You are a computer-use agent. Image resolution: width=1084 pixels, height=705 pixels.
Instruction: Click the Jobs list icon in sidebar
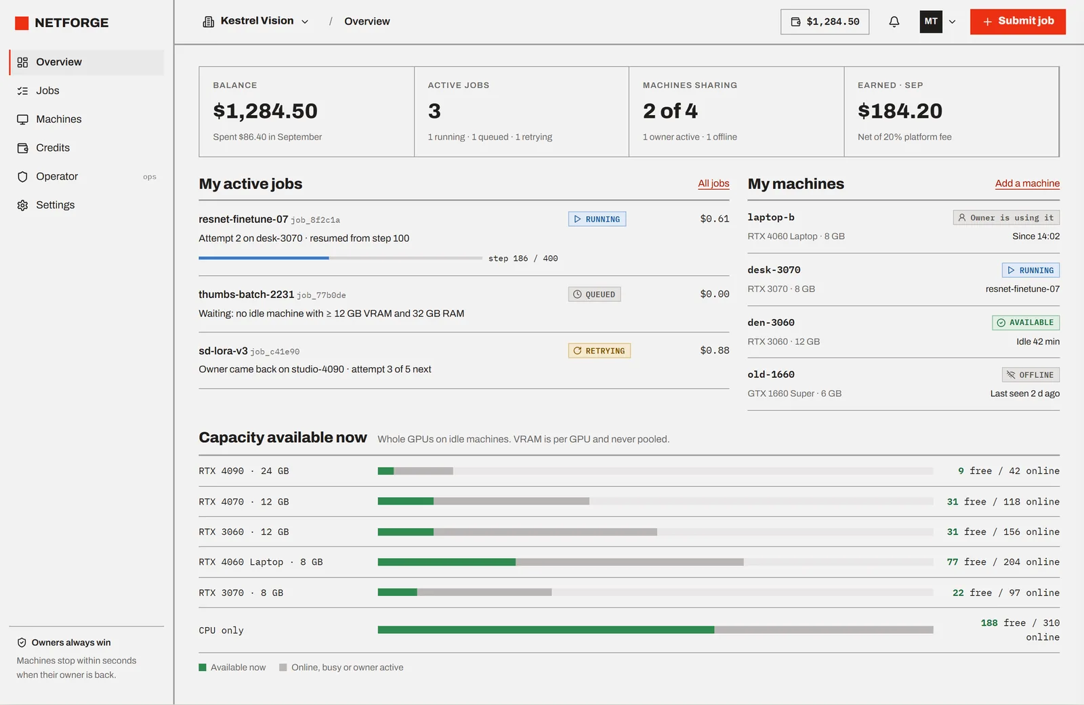coord(22,91)
